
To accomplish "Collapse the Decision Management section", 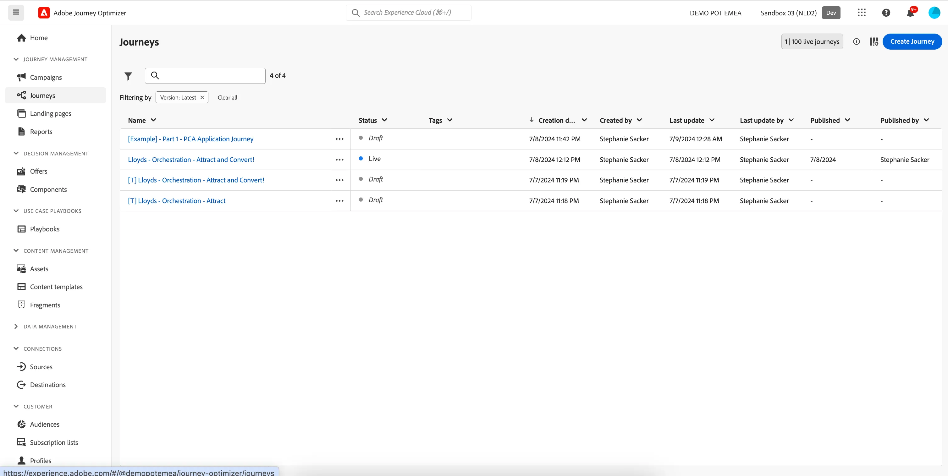I will pyautogui.click(x=16, y=153).
